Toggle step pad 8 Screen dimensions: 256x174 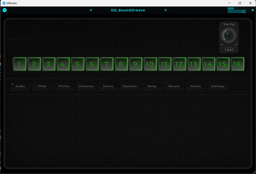pyautogui.click(x=121, y=64)
